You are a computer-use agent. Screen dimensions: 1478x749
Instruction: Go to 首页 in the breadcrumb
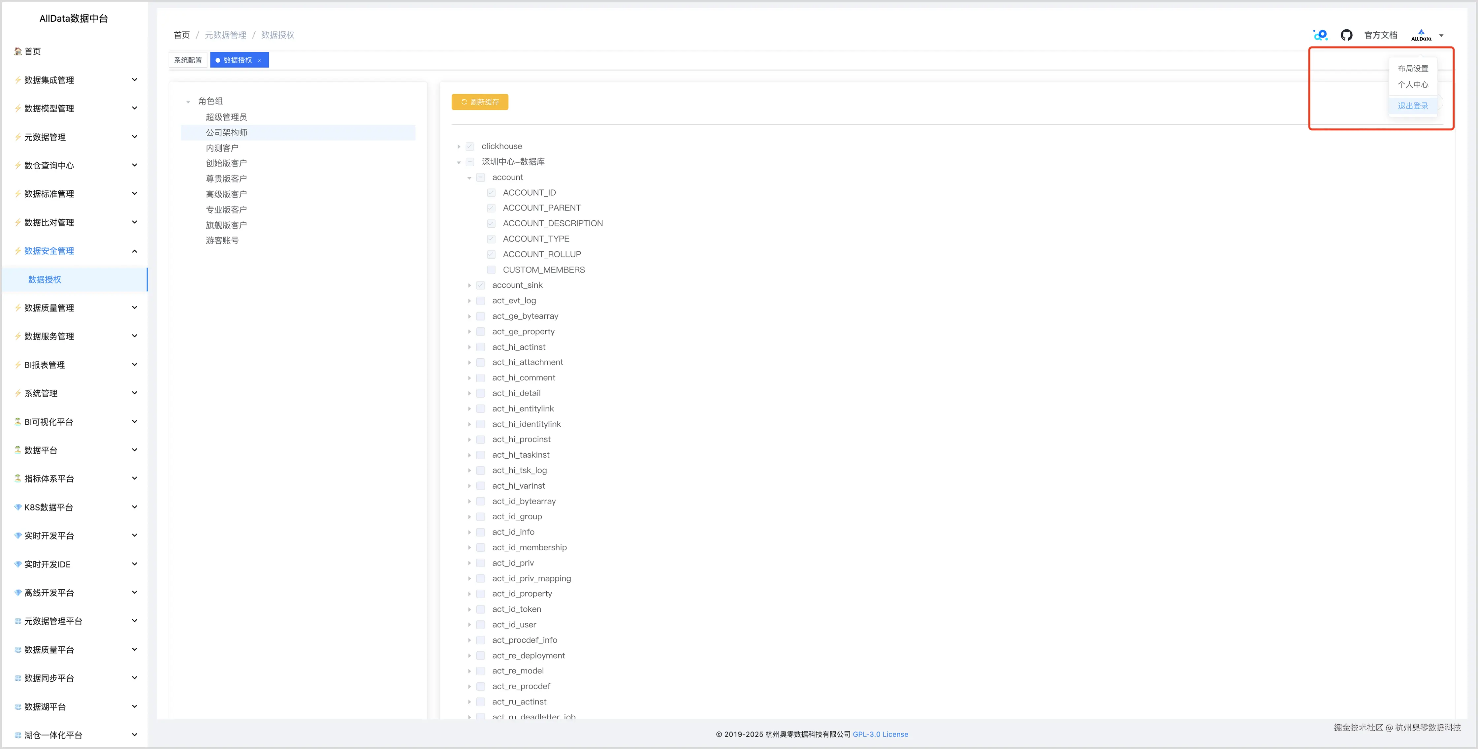point(181,35)
